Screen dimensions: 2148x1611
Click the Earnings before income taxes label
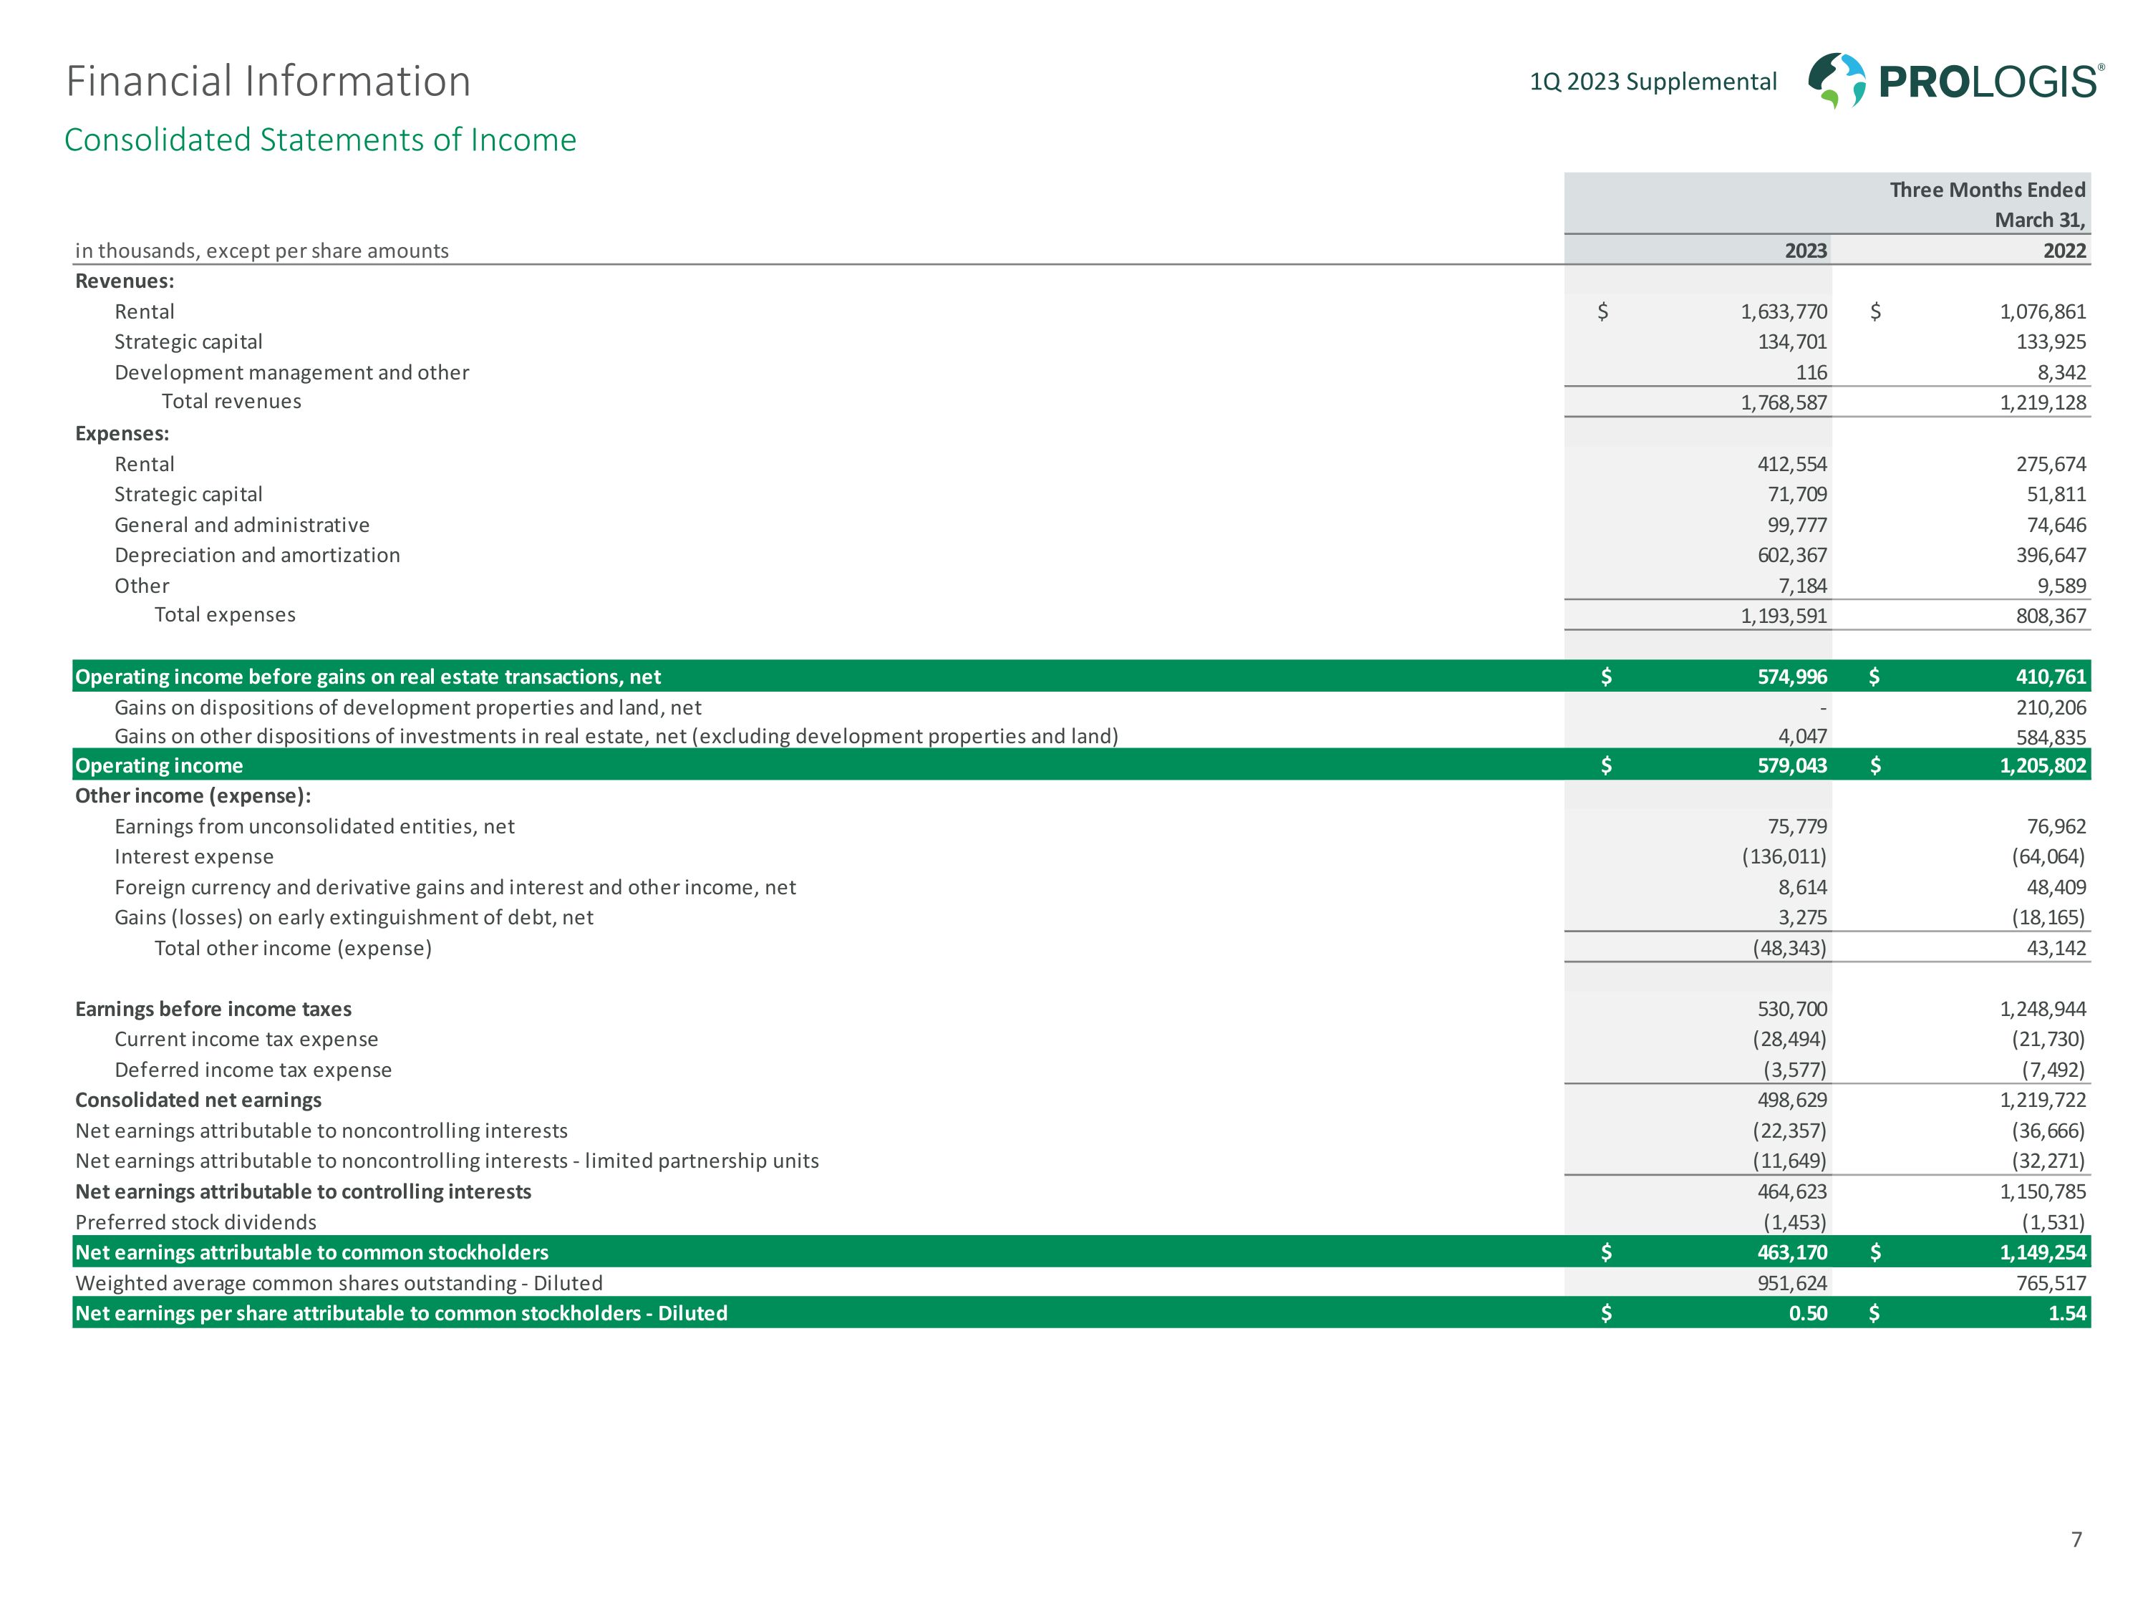tap(213, 1009)
